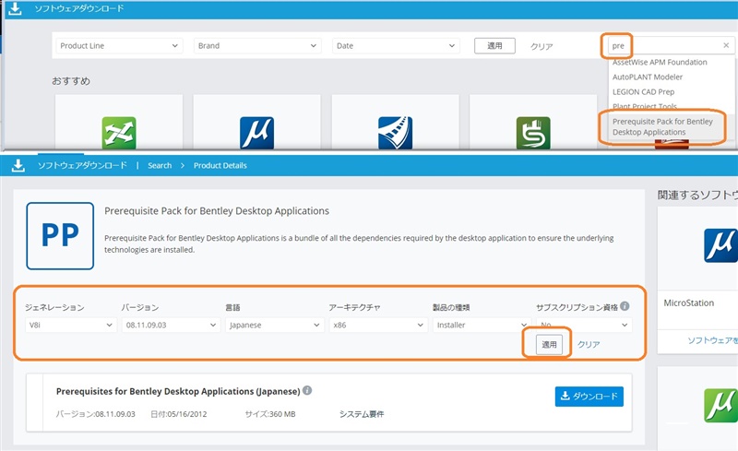The image size is (738, 451).
Task: Open the green crossed-arrows product icon
Action: pyautogui.click(x=119, y=133)
